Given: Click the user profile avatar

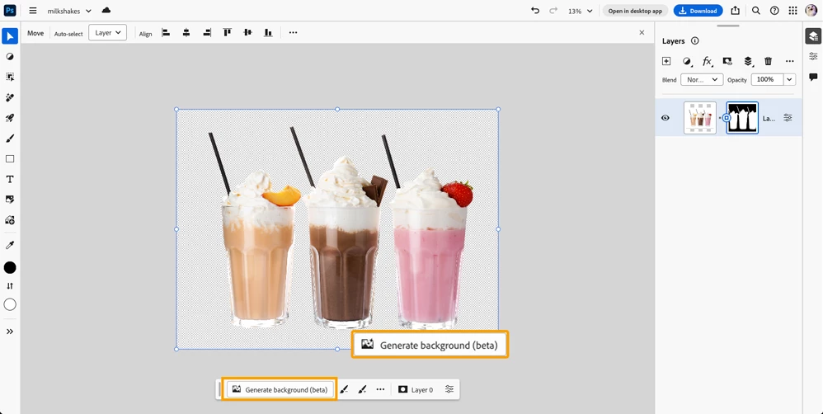Looking at the screenshot, I should pyautogui.click(x=811, y=11).
